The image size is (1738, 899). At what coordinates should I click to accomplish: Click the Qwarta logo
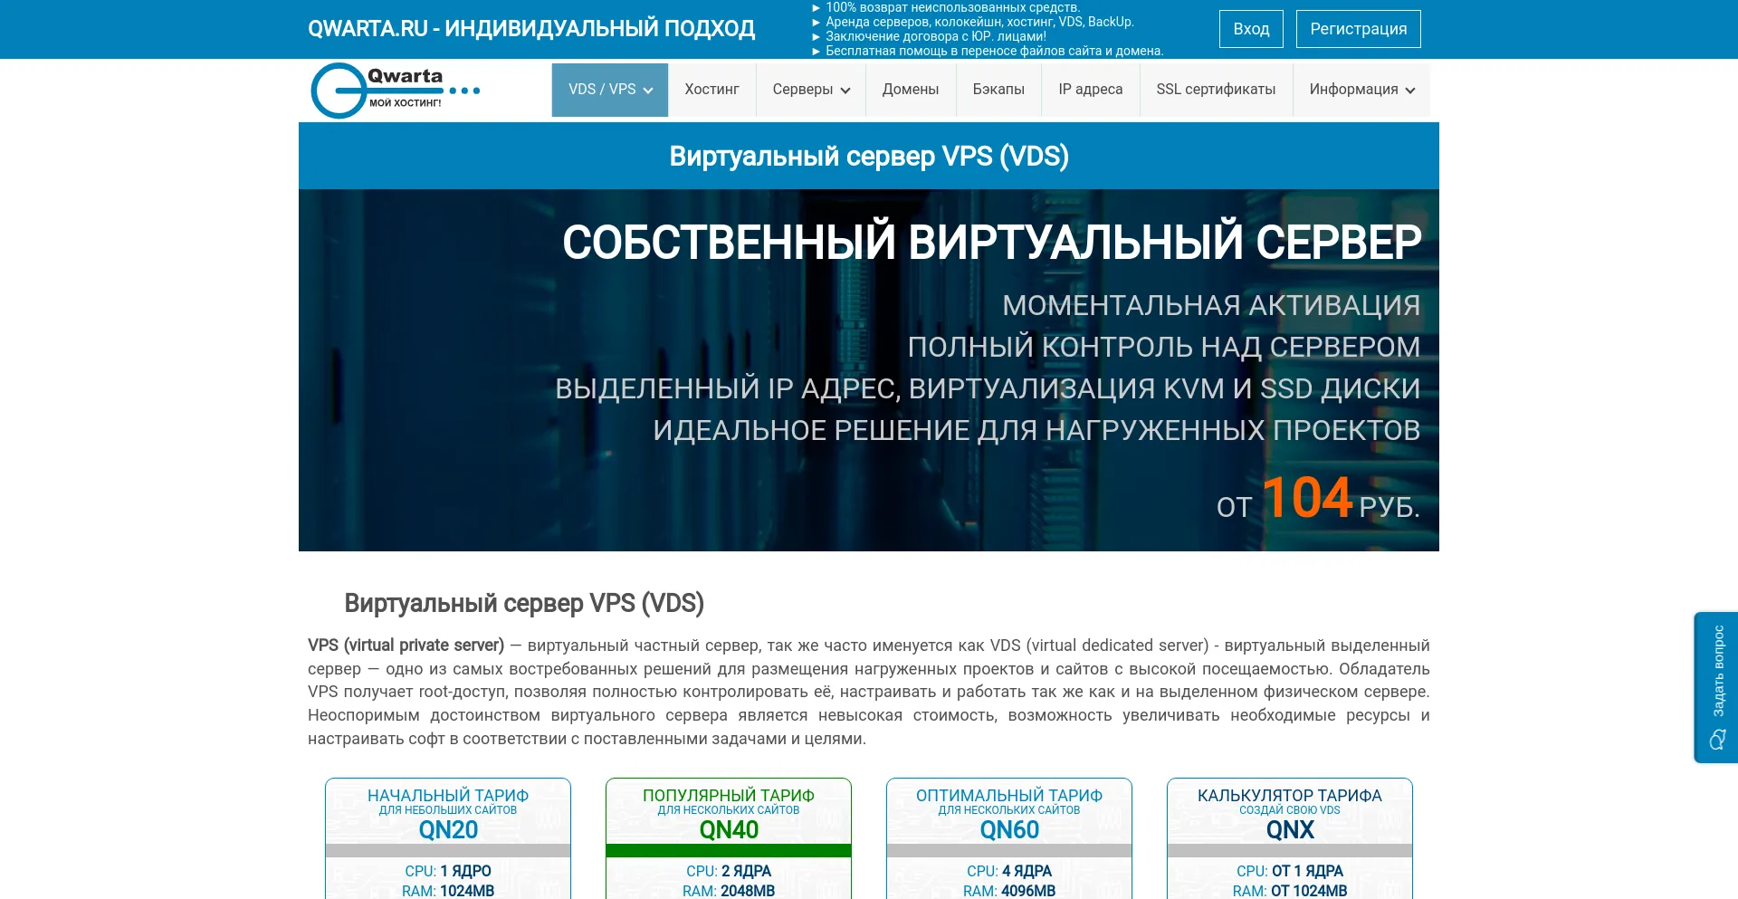pyautogui.click(x=395, y=91)
